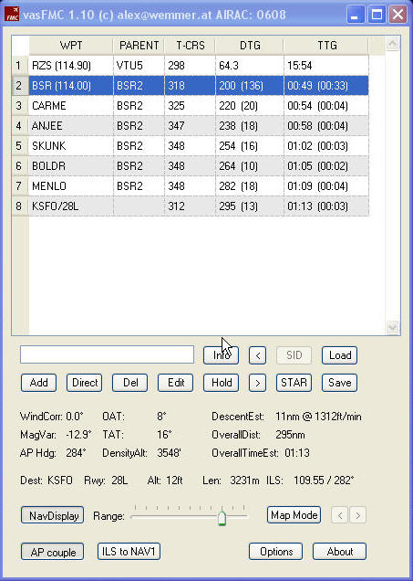Viewport: 413px width, 581px height.
Task: Click the waypoint list scroll-up arrow
Action: [392, 44]
